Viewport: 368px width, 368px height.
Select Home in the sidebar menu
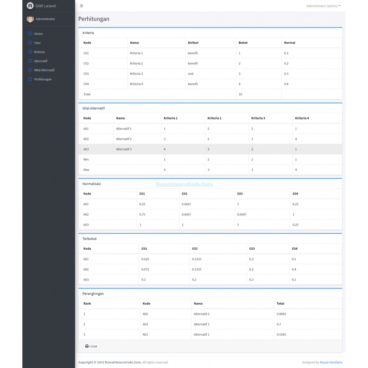[x=38, y=34]
